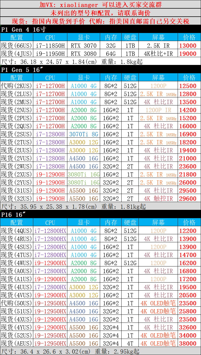The height and width of the screenshot is (355, 201).
Task: Select the 16800 price cell
Action: click(x=189, y=271)
